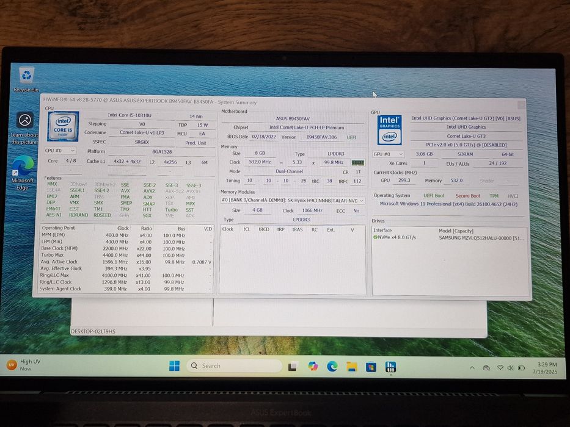Select the SAMSUNG MZVLQ512HALU drive entry
The height and width of the screenshot is (427, 570).
click(481, 238)
